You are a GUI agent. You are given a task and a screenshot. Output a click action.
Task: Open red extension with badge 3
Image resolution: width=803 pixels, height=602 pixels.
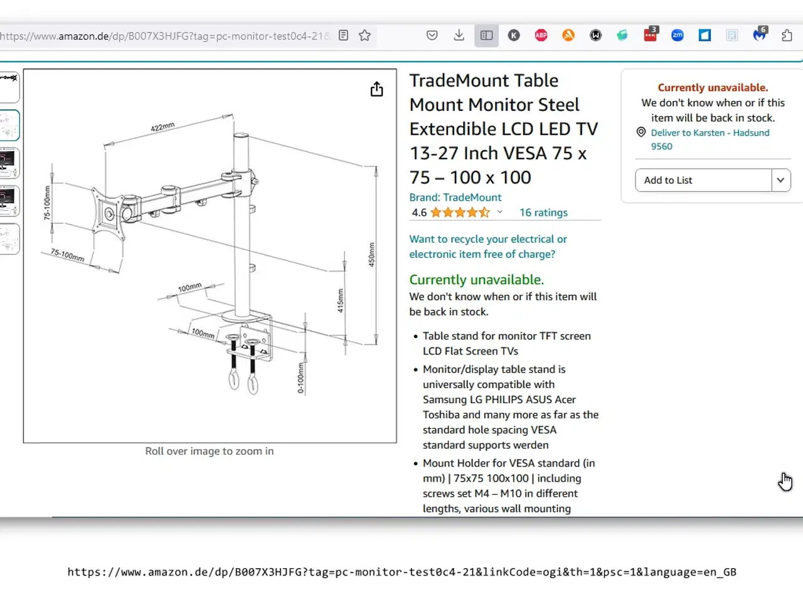pos(651,34)
